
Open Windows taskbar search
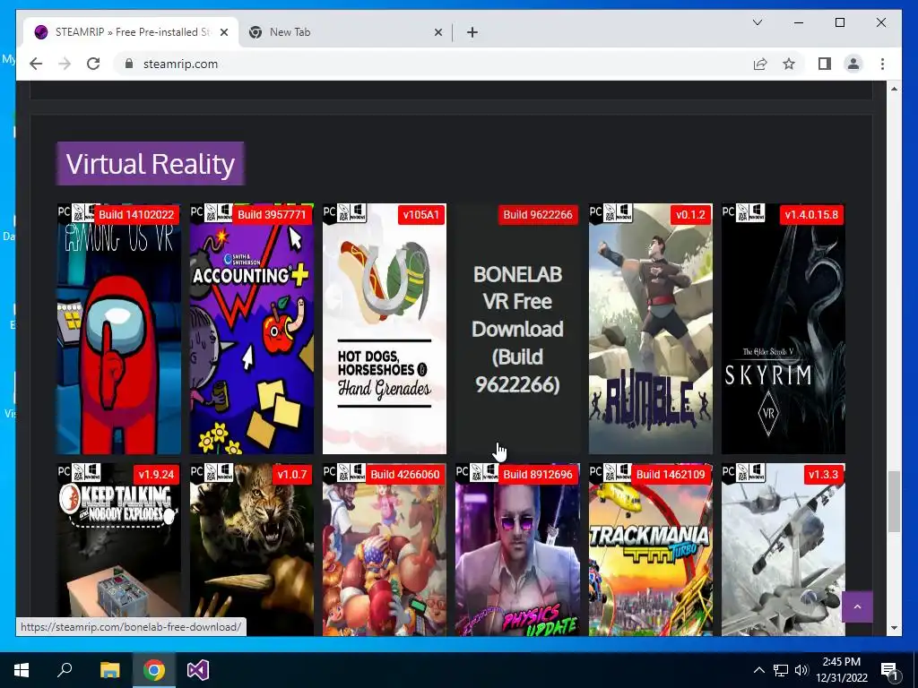65,670
